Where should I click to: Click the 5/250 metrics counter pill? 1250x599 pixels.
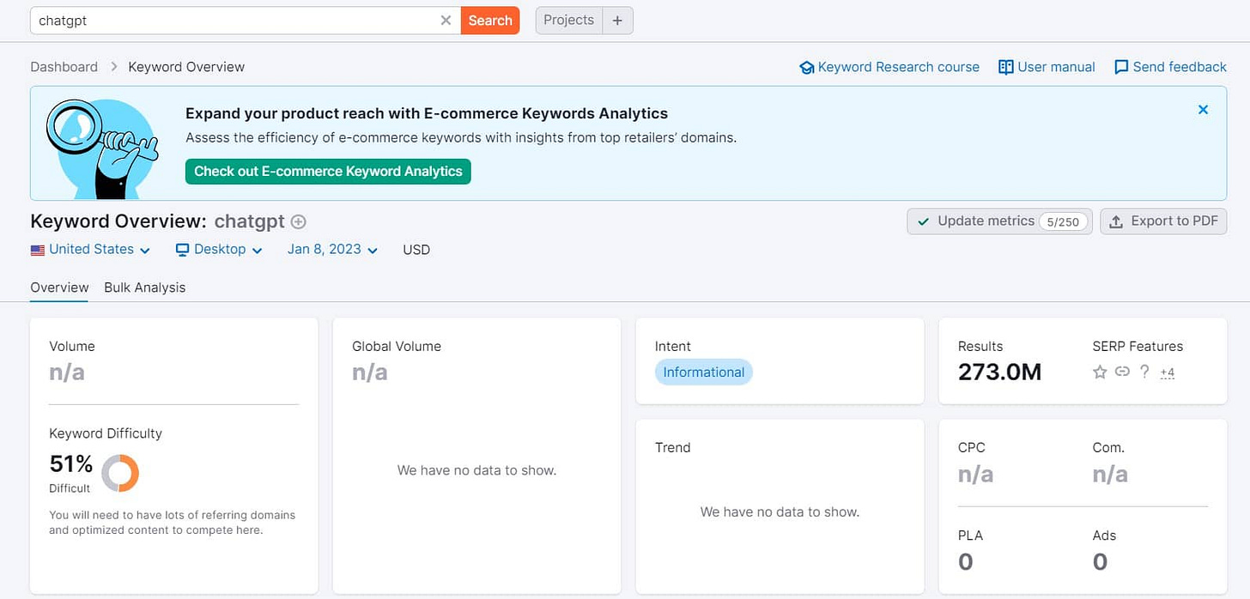1064,221
